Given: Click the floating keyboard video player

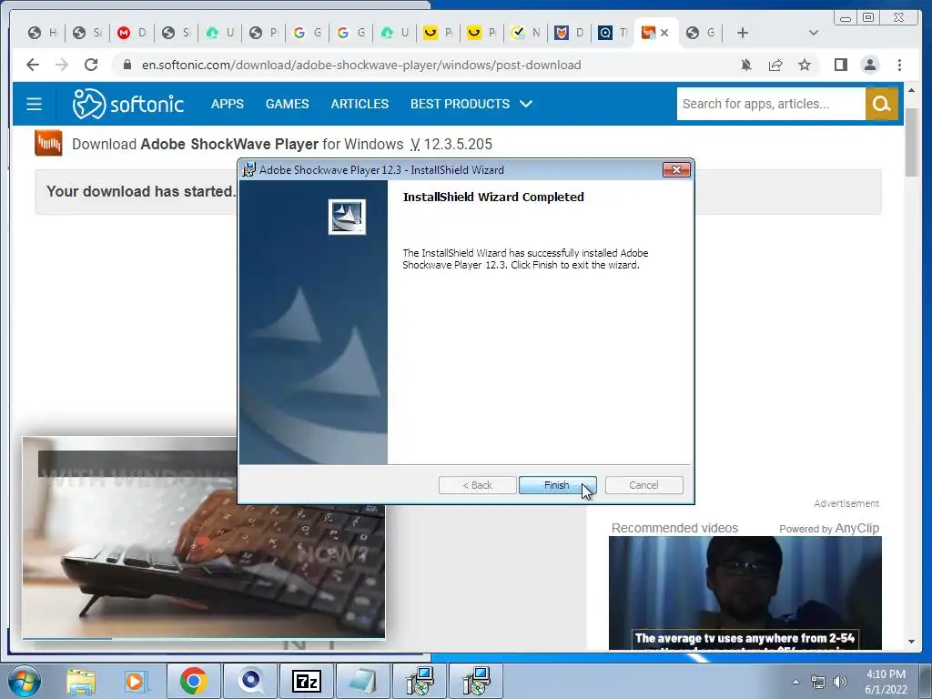Looking at the screenshot, I should pyautogui.click(x=204, y=537).
